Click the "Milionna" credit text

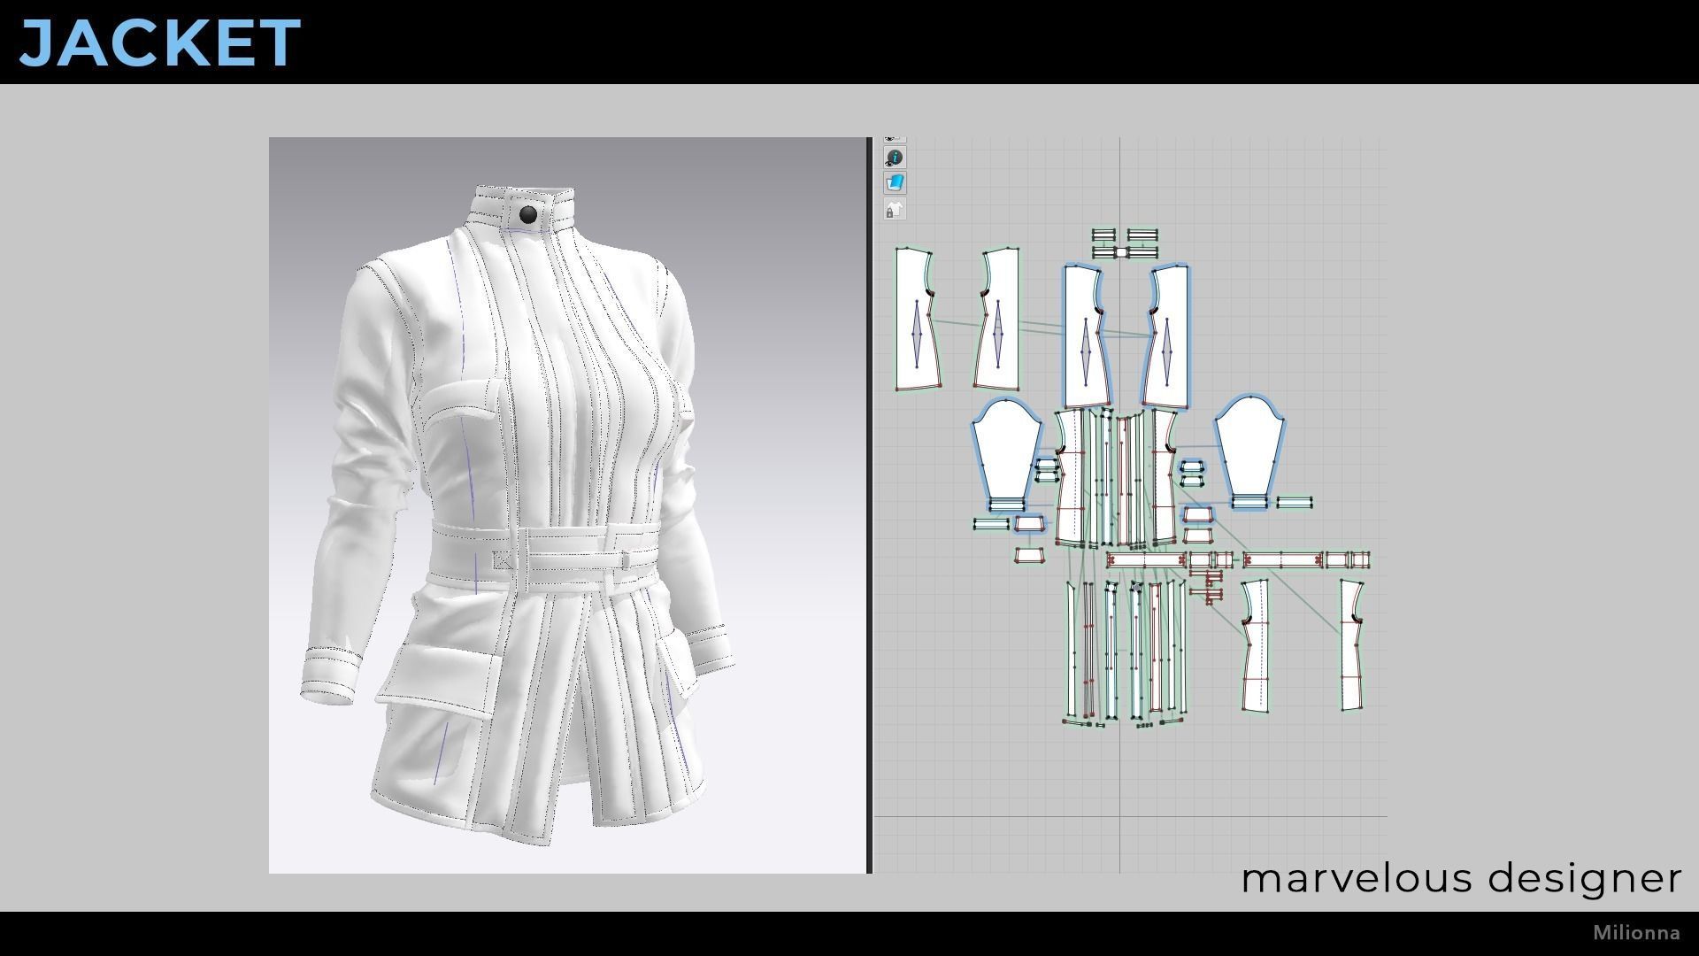1636,933
